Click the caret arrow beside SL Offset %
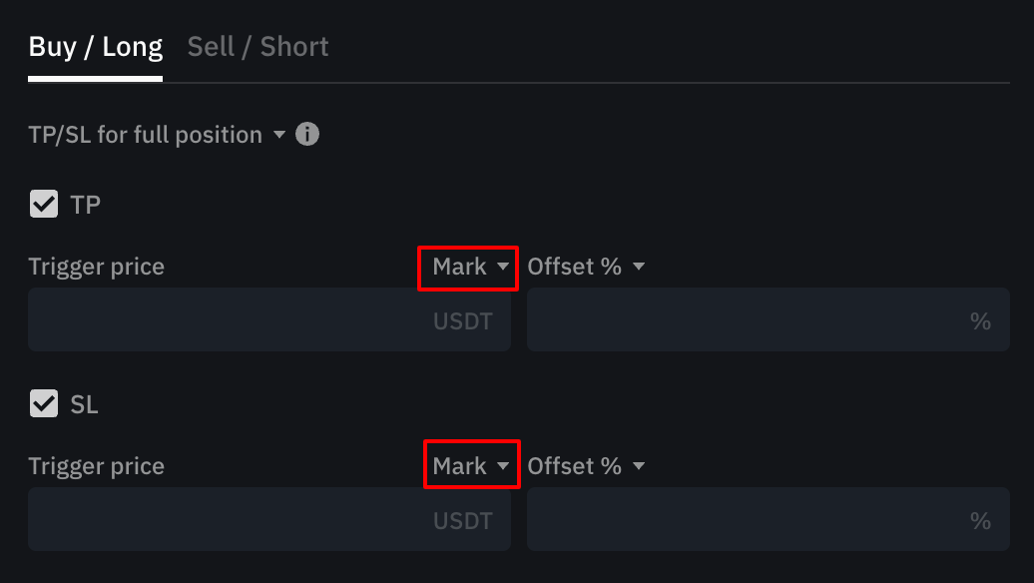 coord(639,466)
